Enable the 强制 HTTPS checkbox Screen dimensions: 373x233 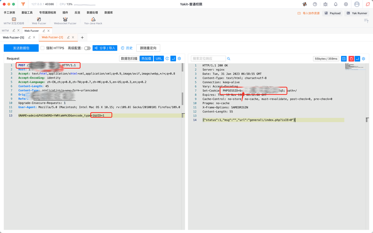point(43,48)
